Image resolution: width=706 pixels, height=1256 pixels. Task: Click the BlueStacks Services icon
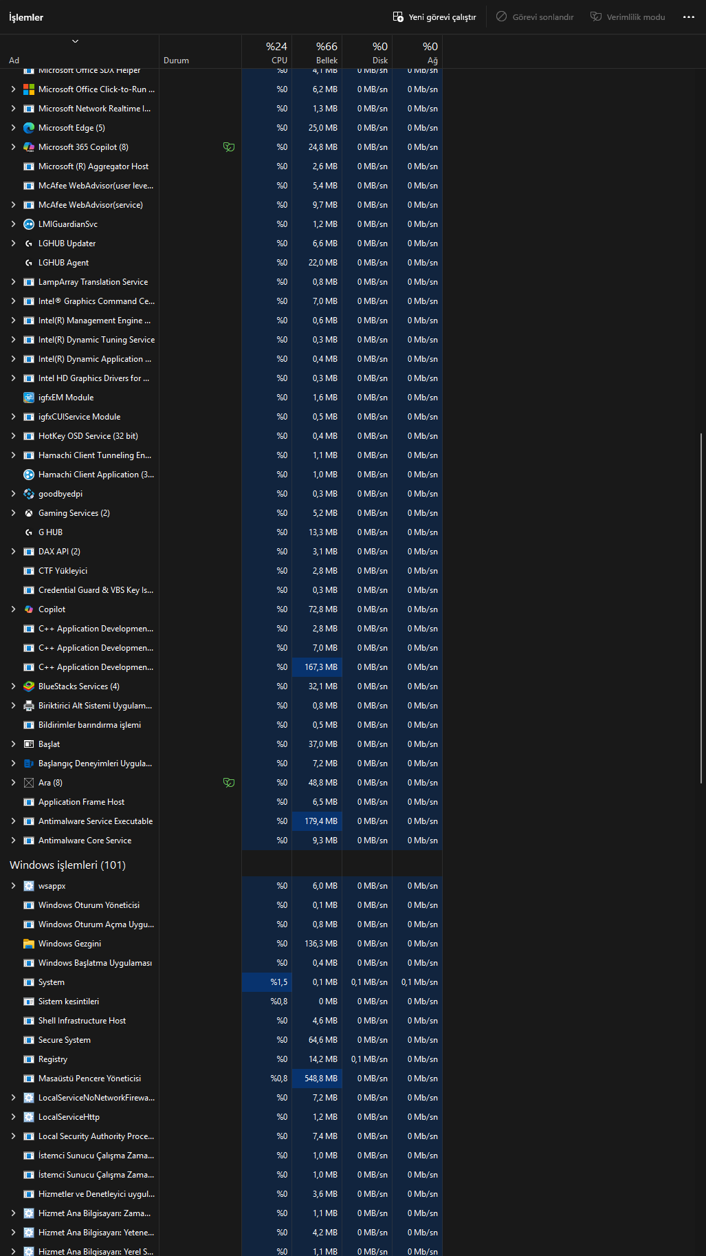pyautogui.click(x=29, y=686)
